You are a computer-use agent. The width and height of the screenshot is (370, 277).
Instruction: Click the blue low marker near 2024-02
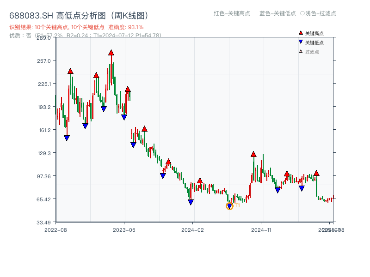[191, 202]
